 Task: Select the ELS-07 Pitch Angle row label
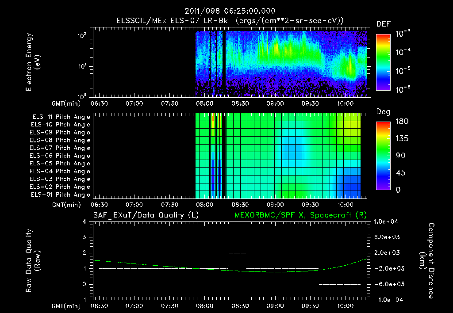[60, 148]
